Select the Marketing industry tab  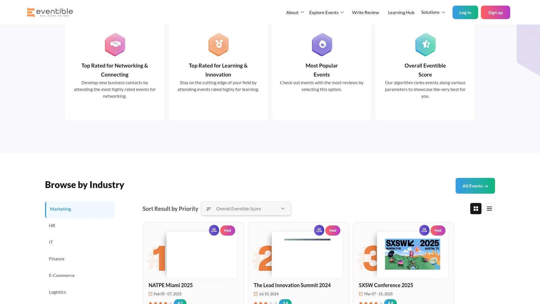80,210
